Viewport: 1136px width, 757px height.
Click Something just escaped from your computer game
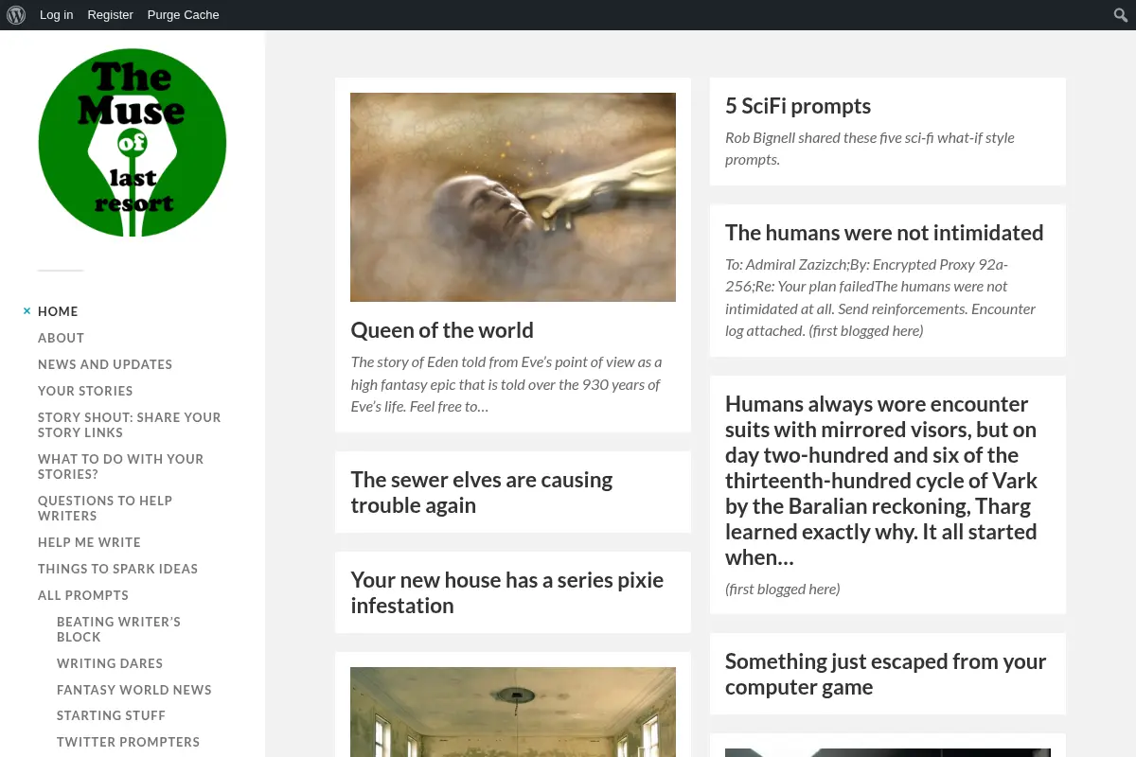[x=886, y=674]
